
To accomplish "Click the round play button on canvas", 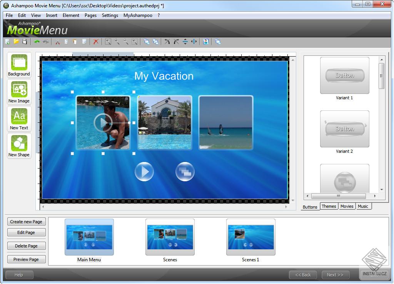I will pos(144,172).
